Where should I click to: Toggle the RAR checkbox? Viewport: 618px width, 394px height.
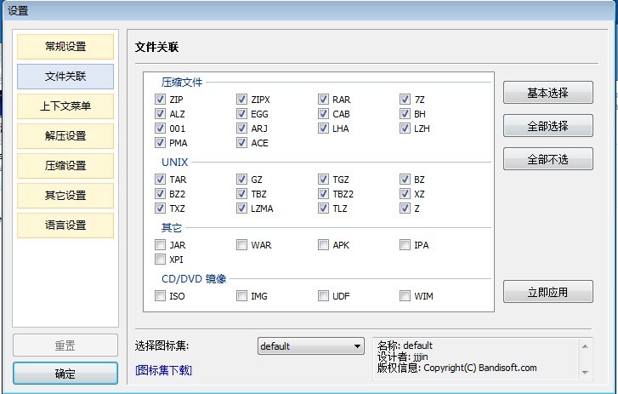click(324, 100)
